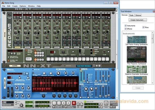The width and height of the screenshot is (155, 110).
Task: Open the Window menu
Action: tap(31, 6)
